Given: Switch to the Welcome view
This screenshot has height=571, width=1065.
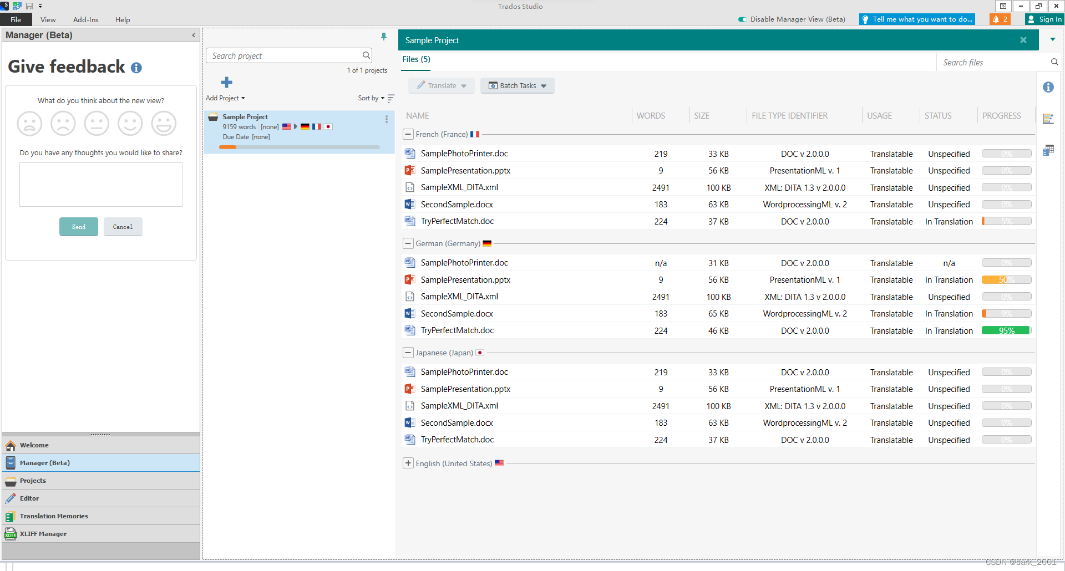Looking at the screenshot, I should click(x=101, y=445).
